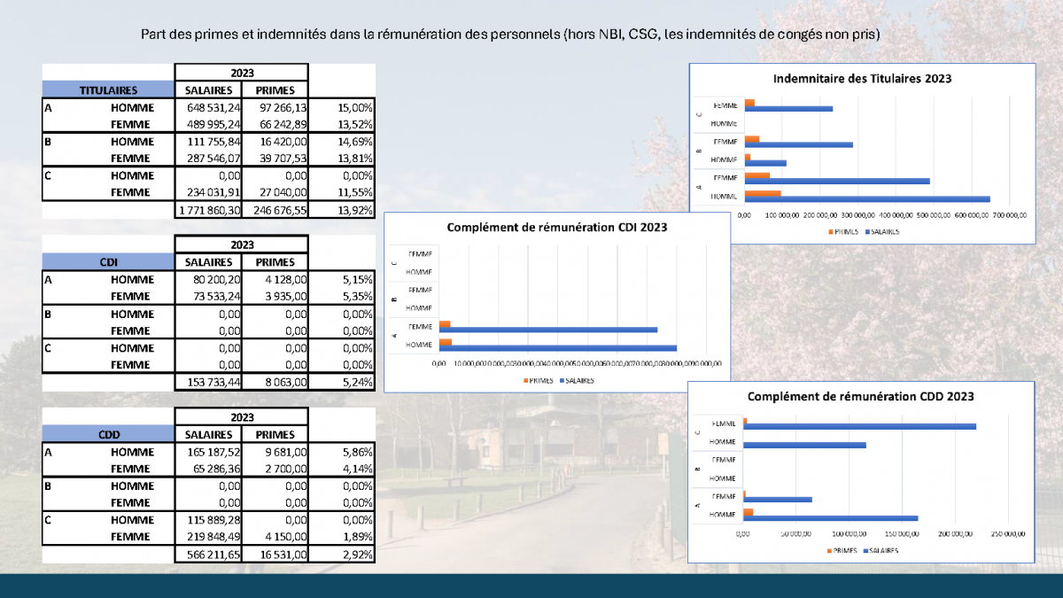Select salary value 648 531,24
The height and width of the screenshot is (598, 1063).
coord(214,107)
